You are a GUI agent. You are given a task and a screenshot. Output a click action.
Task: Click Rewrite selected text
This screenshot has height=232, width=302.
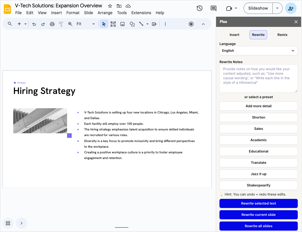click(x=258, y=203)
